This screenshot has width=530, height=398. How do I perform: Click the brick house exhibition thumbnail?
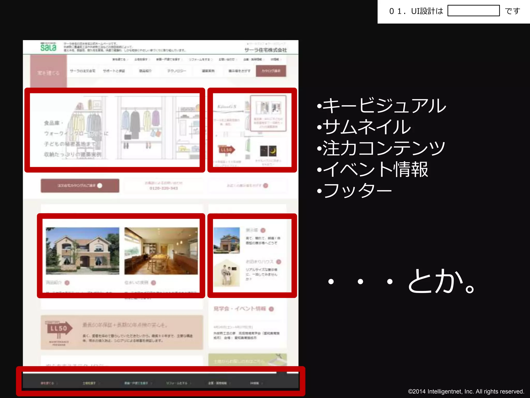pyautogui.click(x=227, y=240)
